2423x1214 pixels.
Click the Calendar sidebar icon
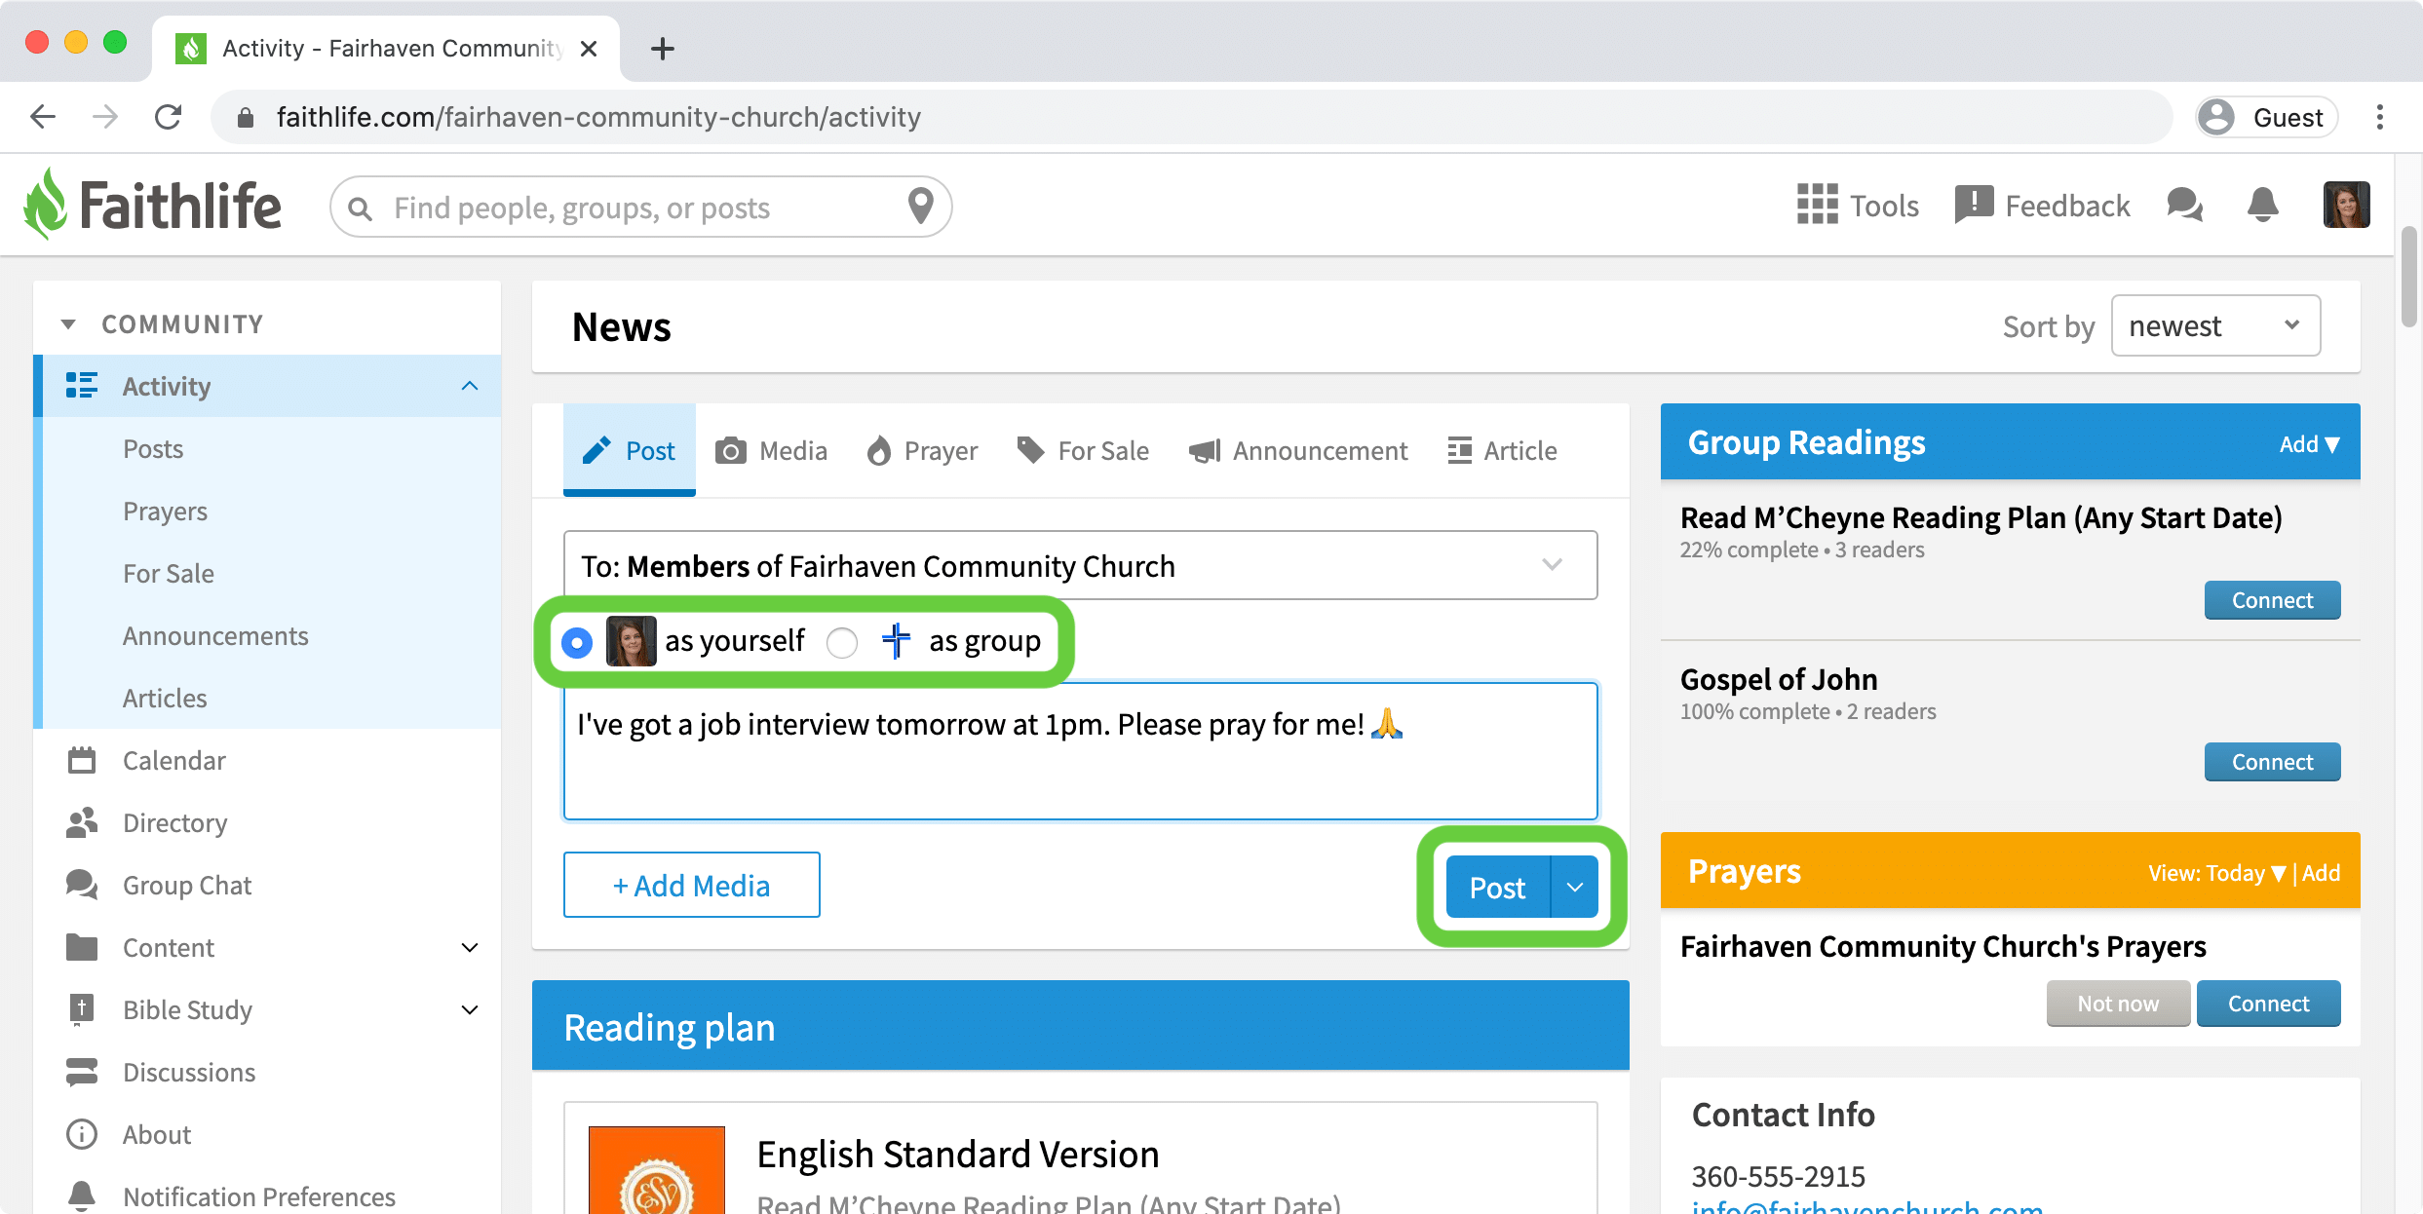pos(82,760)
